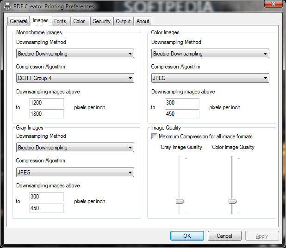Confirm settings with the OK button
Image resolution: width=286 pixels, height=248 pixels.
tap(187, 236)
